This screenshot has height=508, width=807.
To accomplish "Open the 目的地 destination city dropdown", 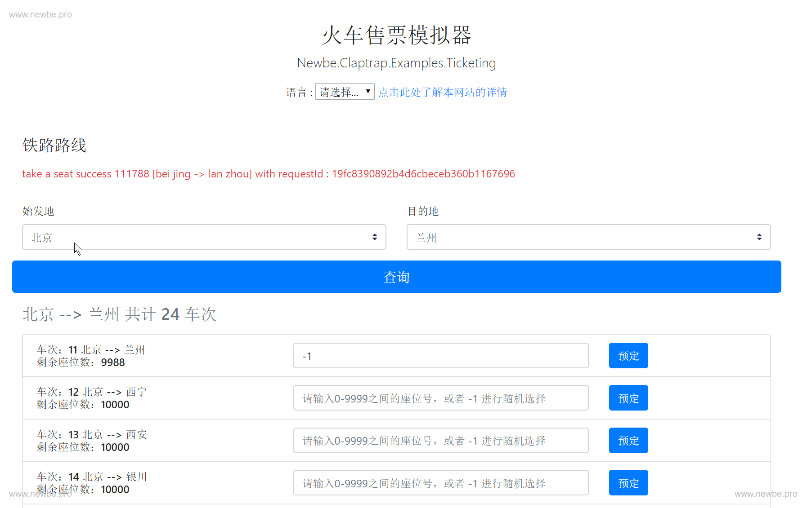I will pyautogui.click(x=587, y=237).
